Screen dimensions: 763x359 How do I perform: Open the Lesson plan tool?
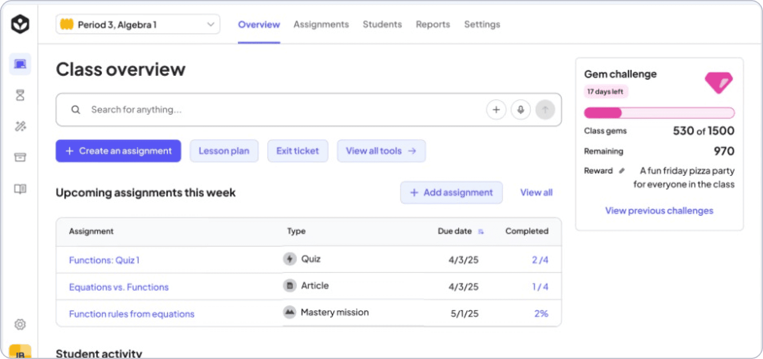[x=224, y=151]
